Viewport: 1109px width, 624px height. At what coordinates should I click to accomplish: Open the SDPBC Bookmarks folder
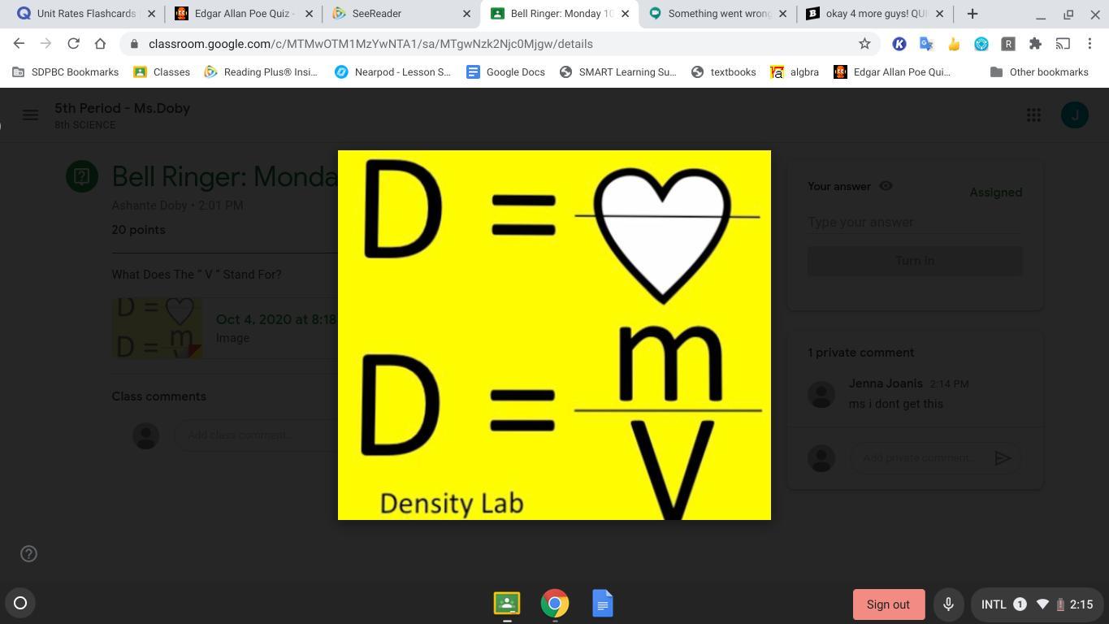pos(66,72)
